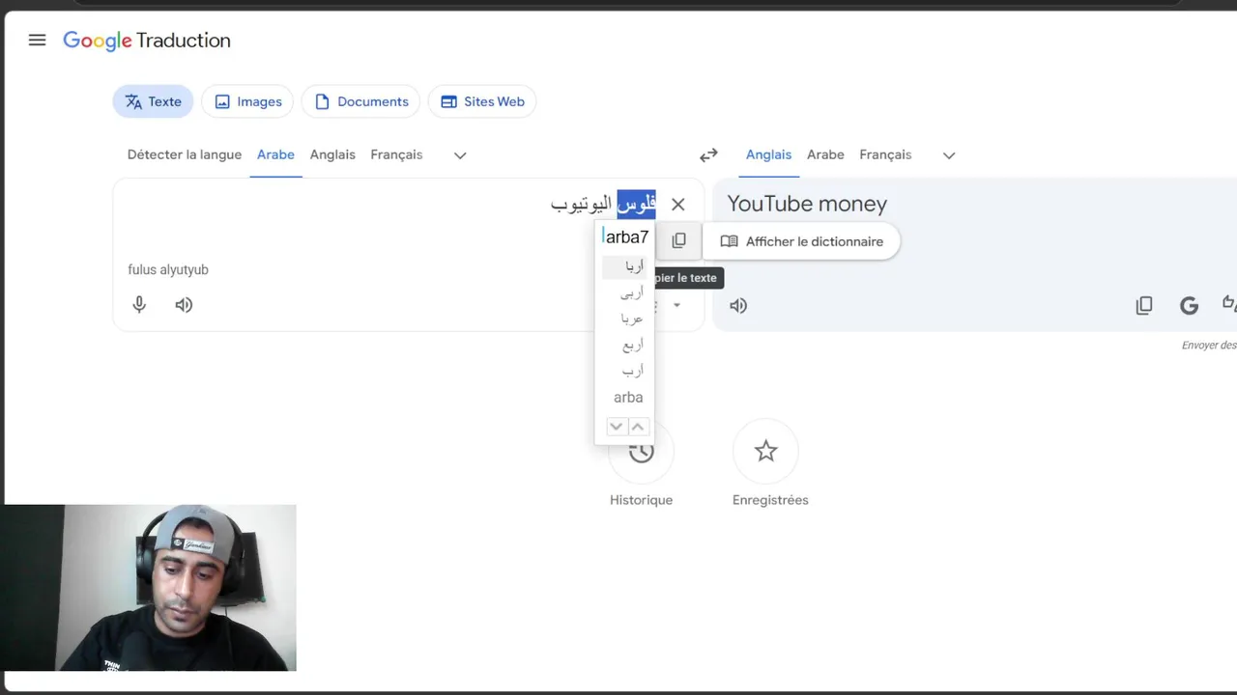Open Enregistrées saved translations
Viewport: 1237px width, 695px height.
pos(770,463)
